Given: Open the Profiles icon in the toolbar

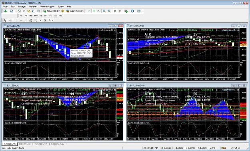Looking at the screenshot, I should point(12,11).
